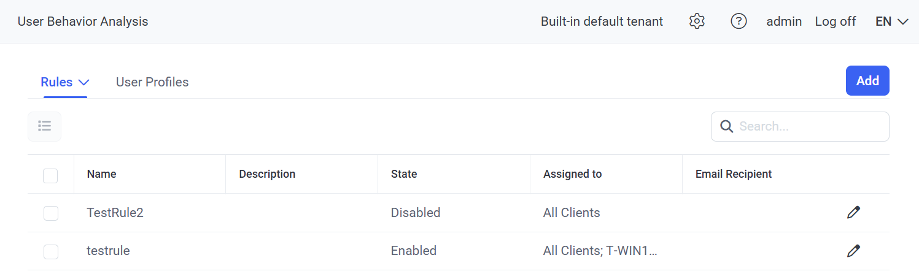
Task: Click the search magnifier icon
Action: tap(726, 126)
